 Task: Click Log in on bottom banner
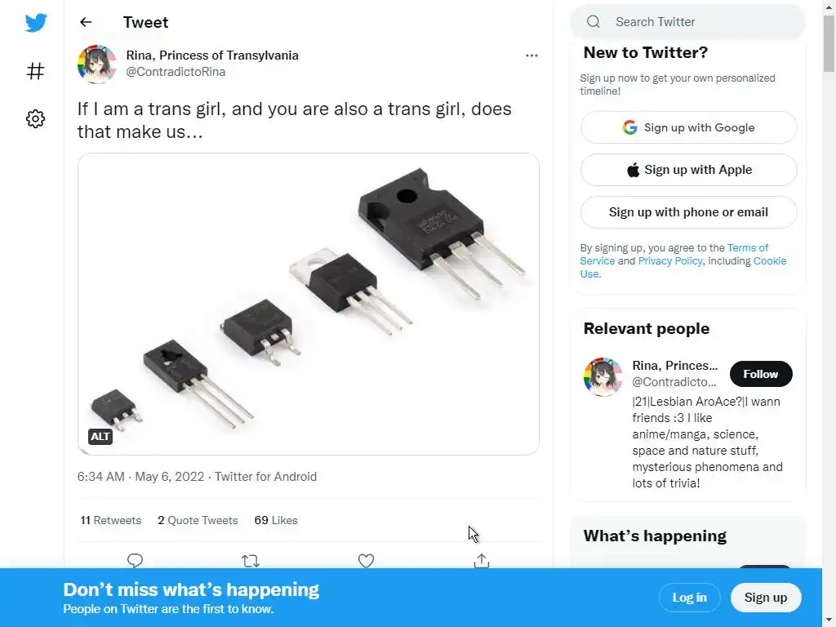point(689,598)
